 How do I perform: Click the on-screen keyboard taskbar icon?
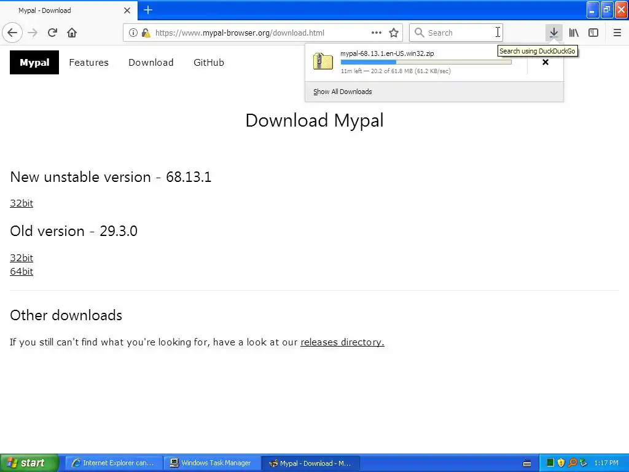coord(527,463)
